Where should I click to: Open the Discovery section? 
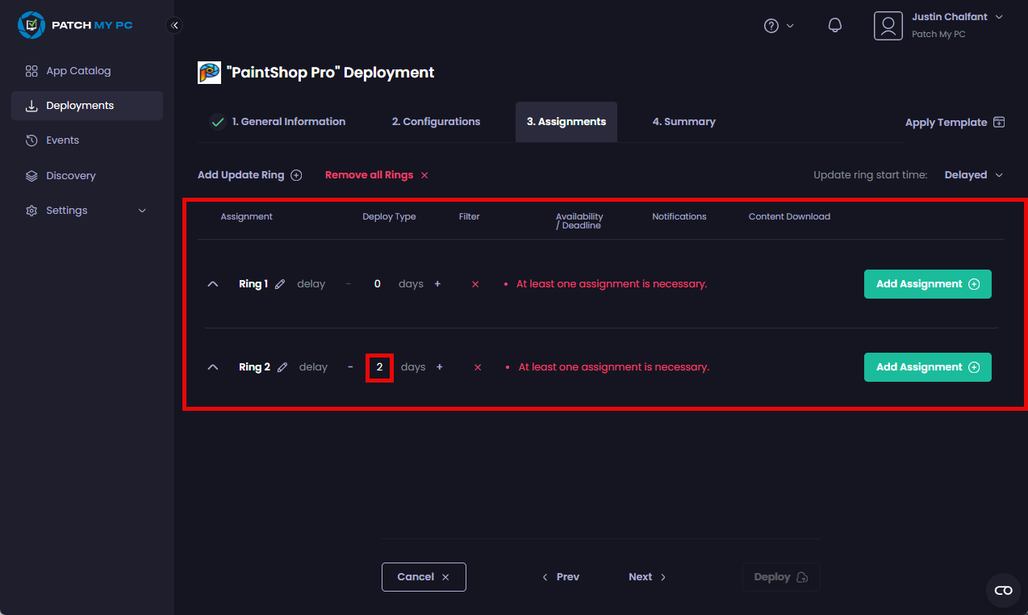[69, 175]
